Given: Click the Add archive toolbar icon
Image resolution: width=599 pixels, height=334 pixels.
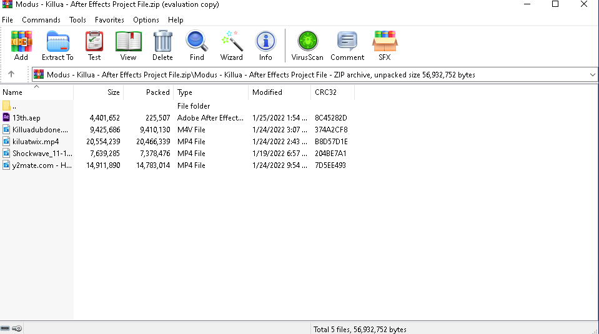Looking at the screenshot, I should (21, 41).
